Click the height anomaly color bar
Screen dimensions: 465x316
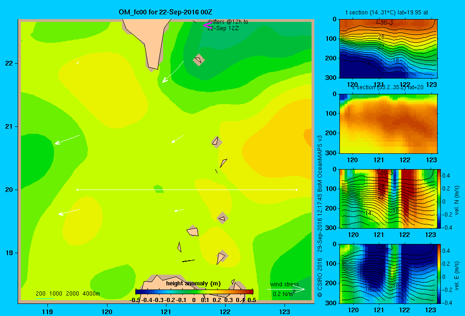click(x=194, y=292)
